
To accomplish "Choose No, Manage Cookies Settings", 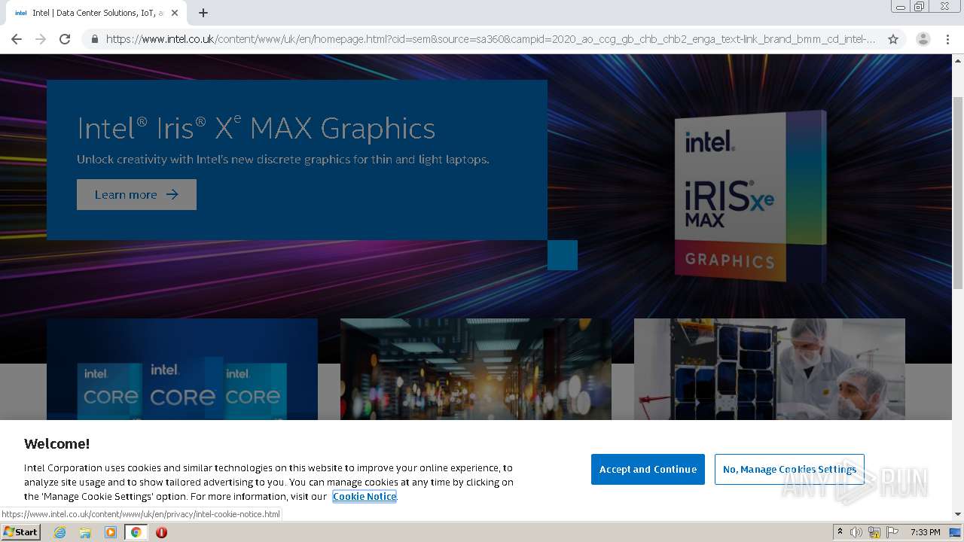I will (x=789, y=469).
